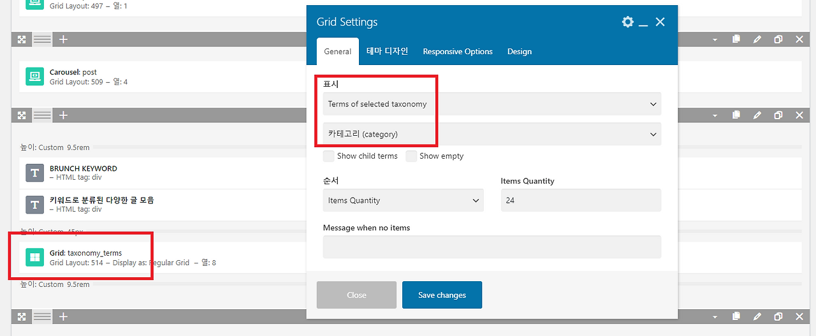Viewport: 816px width, 336px height.
Task: Enable the Show child terms checkbox
Action: pos(329,156)
